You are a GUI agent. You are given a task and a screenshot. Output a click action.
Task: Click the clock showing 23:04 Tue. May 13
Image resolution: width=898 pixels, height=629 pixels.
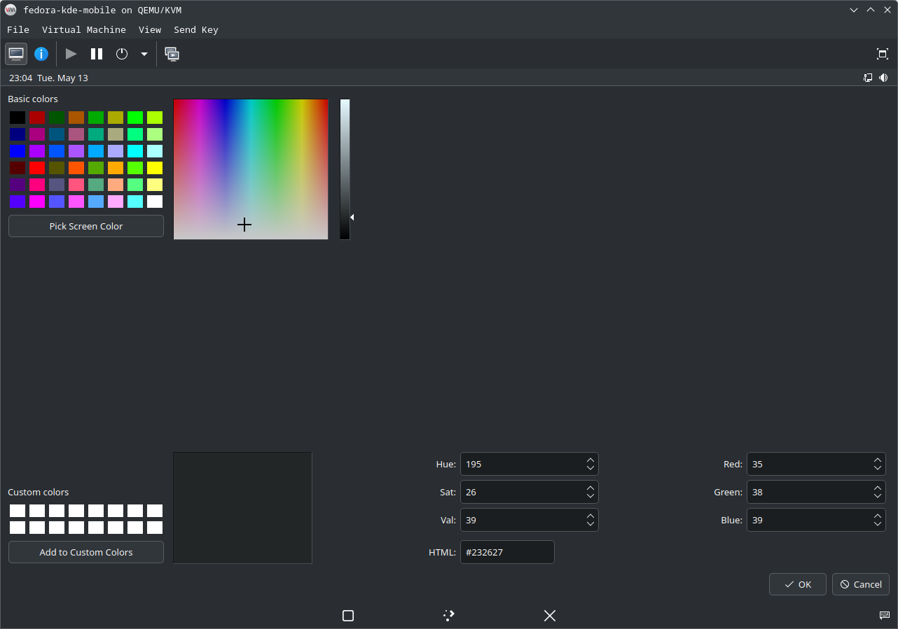pyautogui.click(x=48, y=78)
